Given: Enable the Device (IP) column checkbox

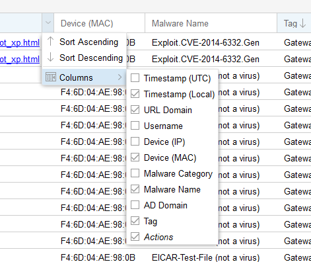Looking at the screenshot, I should tap(135, 142).
